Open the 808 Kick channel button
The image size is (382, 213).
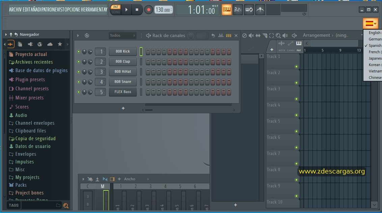point(123,51)
